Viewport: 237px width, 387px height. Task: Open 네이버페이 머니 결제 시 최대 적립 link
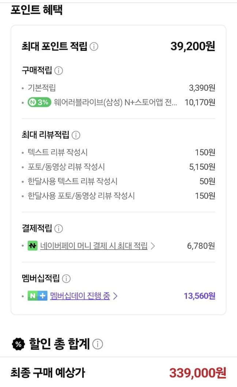click(94, 246)
